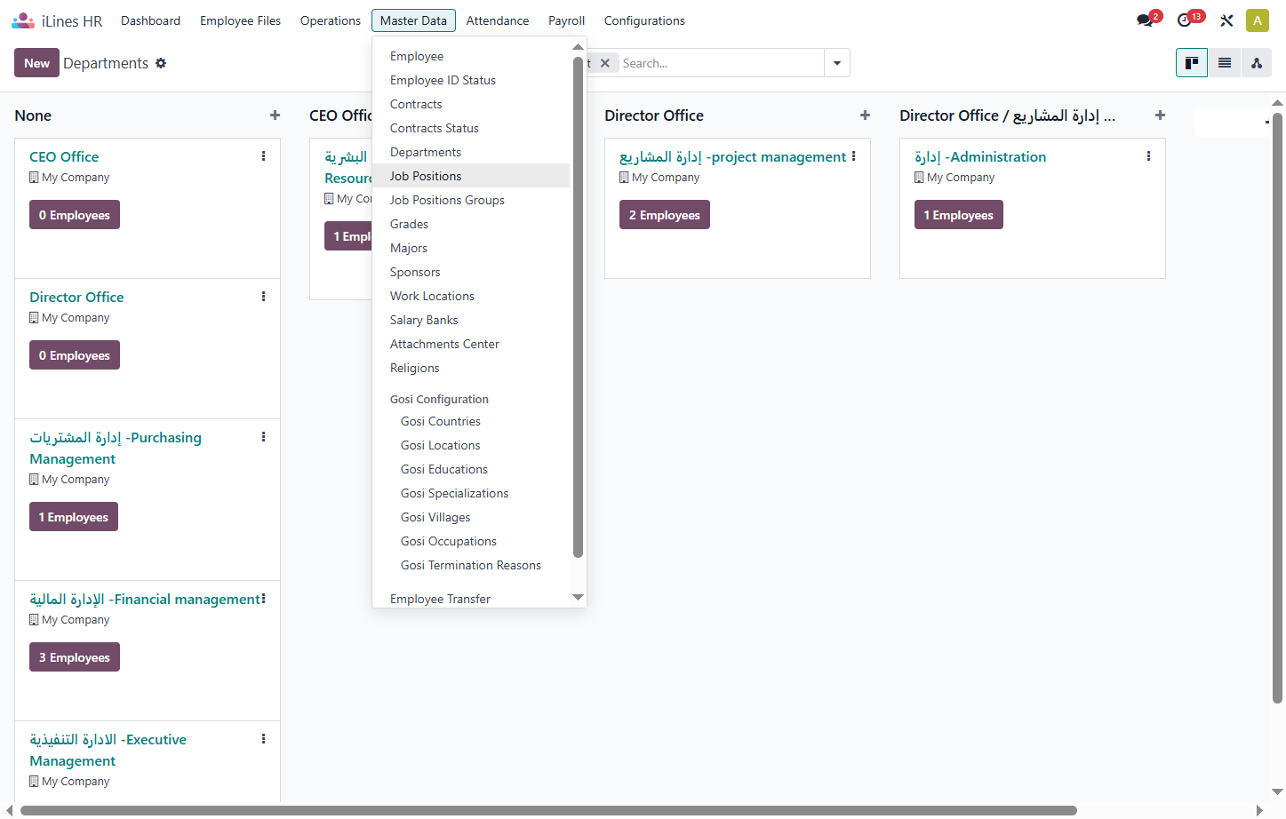Expand the search options dropdown arrow

coord(837,63)
